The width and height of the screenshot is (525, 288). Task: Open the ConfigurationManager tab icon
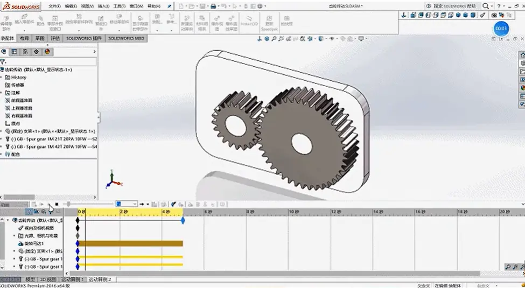(25, 52)
